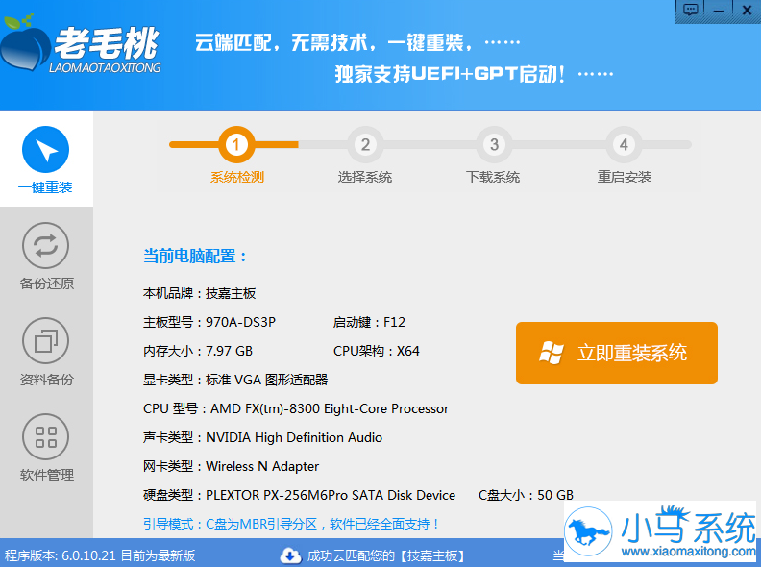The image size is (761, 567).
Task: Open the 备份还原 backup restore icon
Action: coord(45,246)
